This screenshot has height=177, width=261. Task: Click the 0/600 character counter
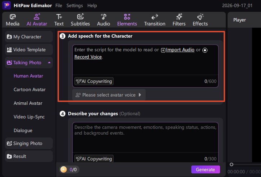[210, 81]
